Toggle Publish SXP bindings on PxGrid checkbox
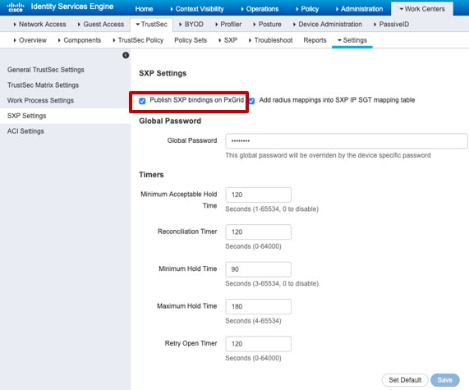Screen dimensions: 469x390 tap(142, 101)
